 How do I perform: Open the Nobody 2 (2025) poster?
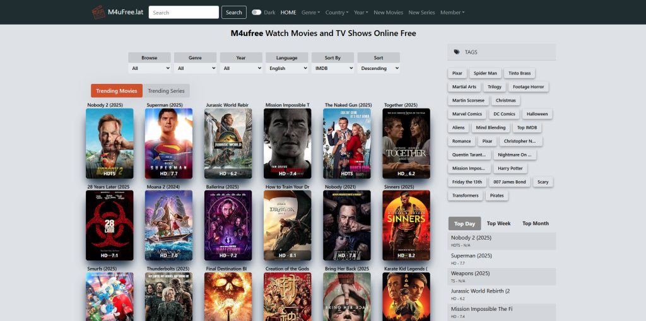tap(109, 143)
